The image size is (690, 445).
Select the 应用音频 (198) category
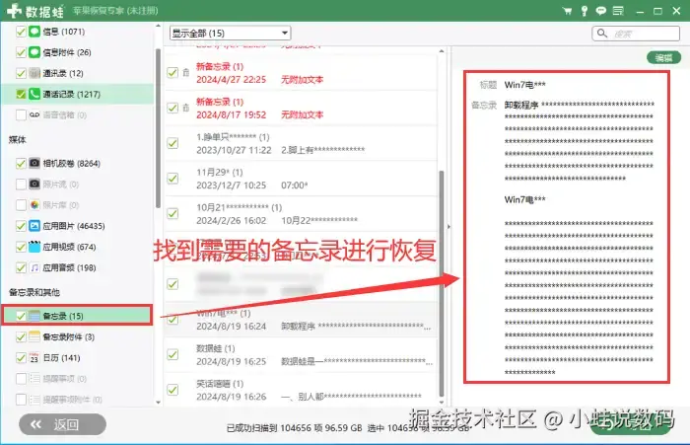coord(78,267)
